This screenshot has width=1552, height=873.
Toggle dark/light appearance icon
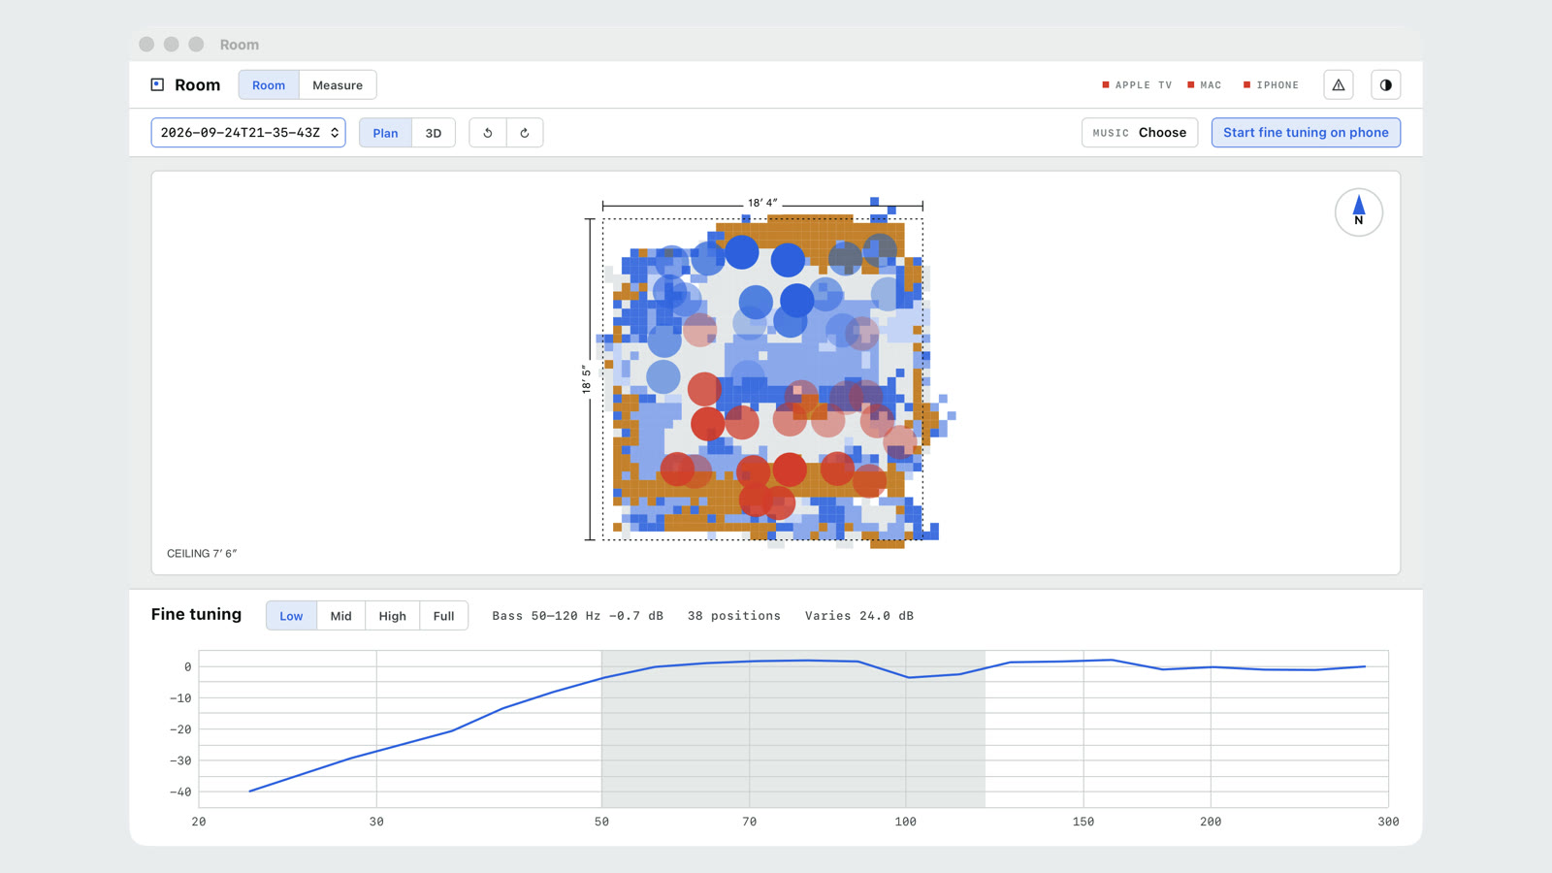point(1386,85)
